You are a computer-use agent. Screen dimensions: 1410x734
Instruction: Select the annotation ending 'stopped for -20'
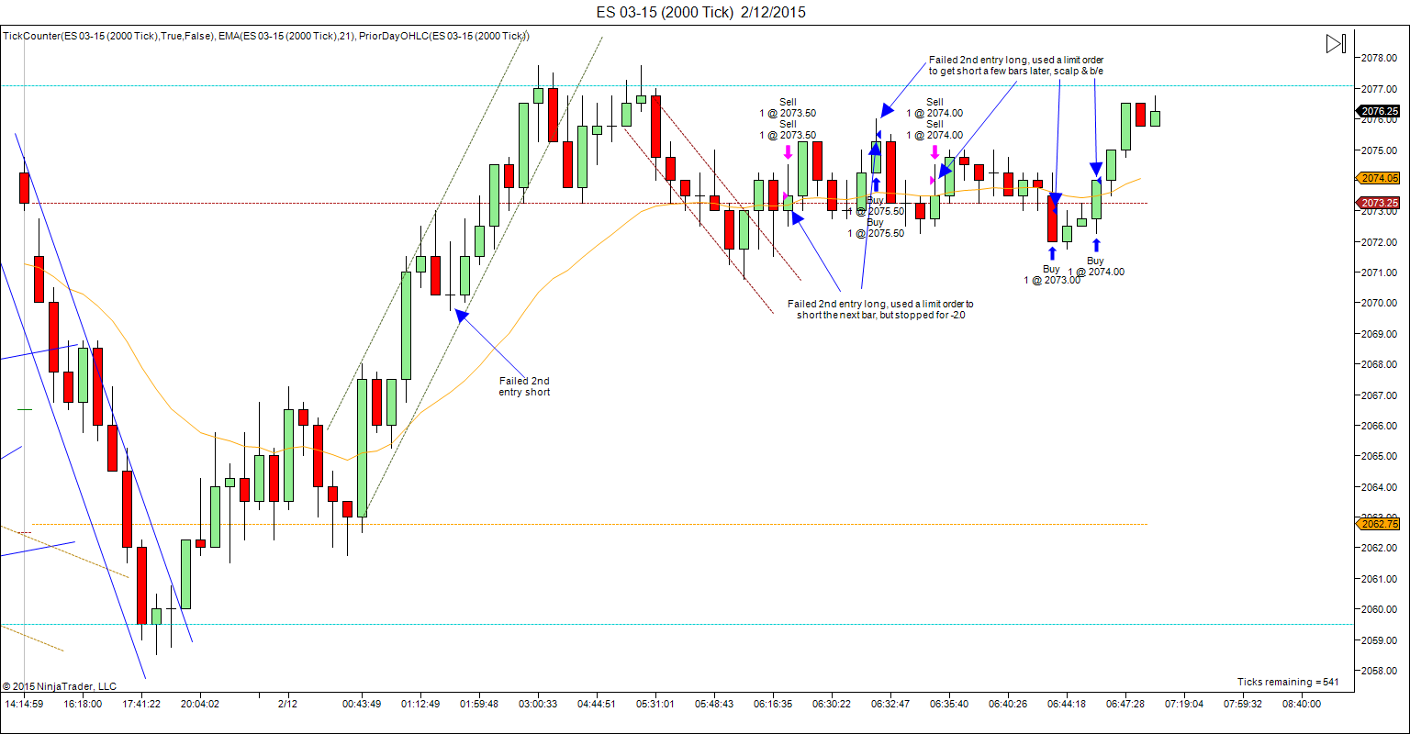coord(881,309)
